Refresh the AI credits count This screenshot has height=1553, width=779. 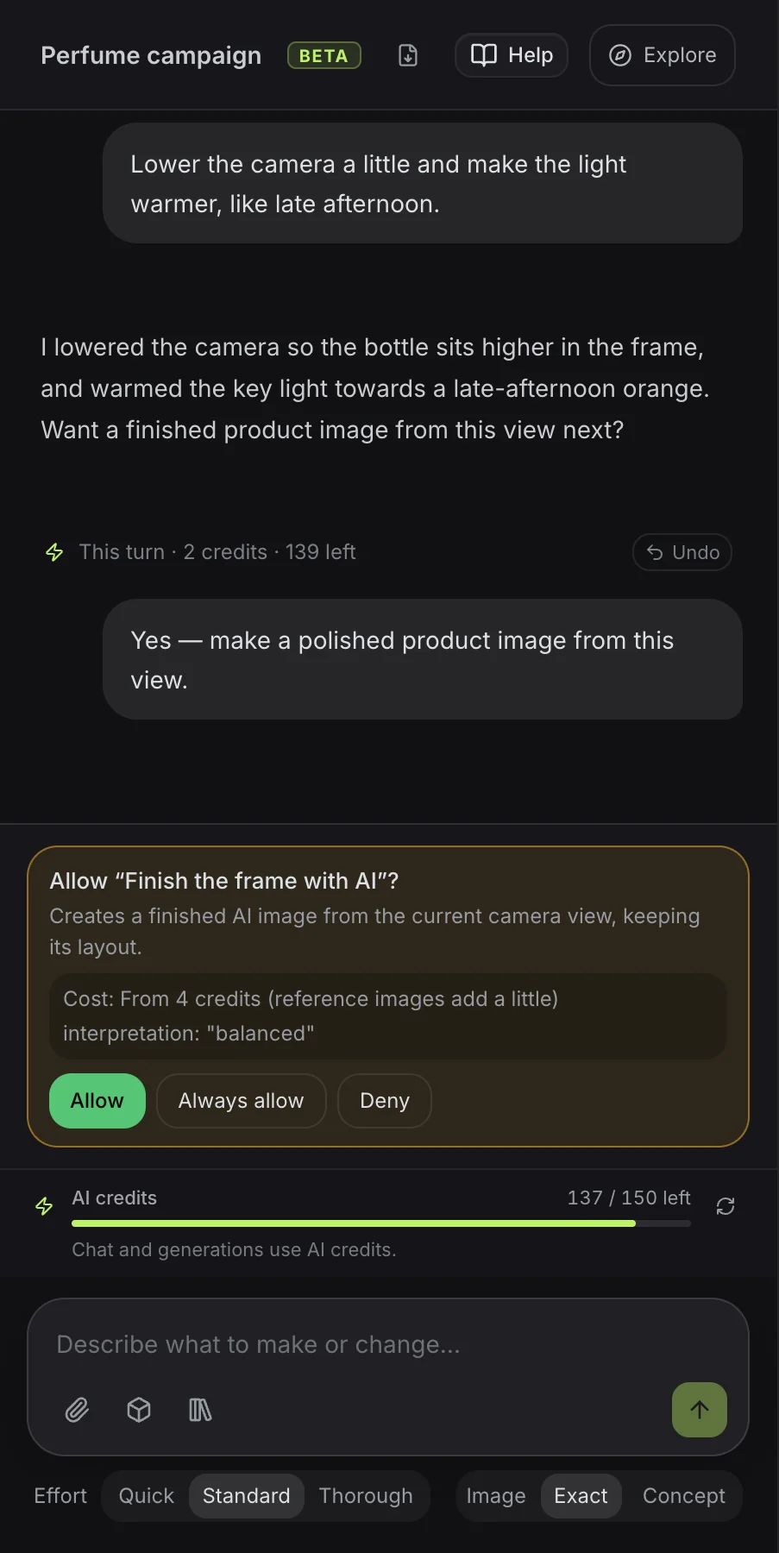pos(726,1206)
